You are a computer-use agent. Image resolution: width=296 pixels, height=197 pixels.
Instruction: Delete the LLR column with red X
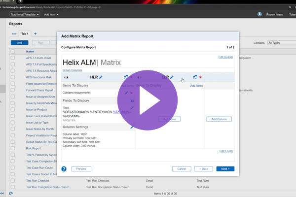click(x=200, y=77)
